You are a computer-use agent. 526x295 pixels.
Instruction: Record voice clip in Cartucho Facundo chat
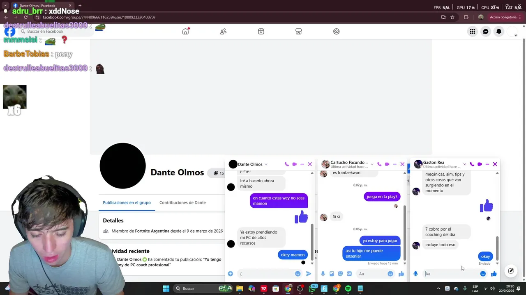point(323,274)
